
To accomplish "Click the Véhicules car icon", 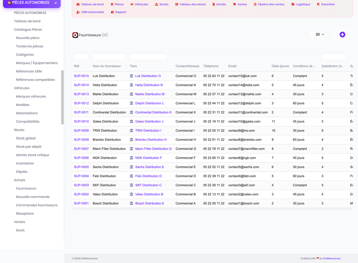I will [x=132, y=4].
